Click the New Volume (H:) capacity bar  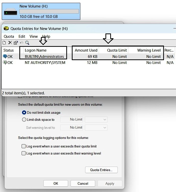tap(49, 11)
